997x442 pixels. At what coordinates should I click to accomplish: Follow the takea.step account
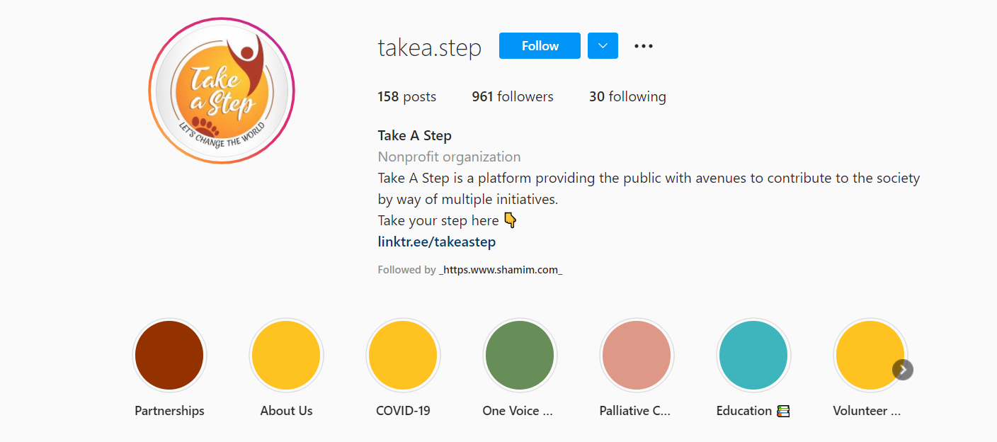pos(540,46)
